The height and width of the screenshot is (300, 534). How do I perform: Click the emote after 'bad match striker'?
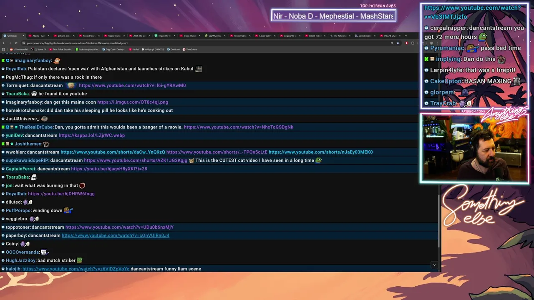[80, 260]
